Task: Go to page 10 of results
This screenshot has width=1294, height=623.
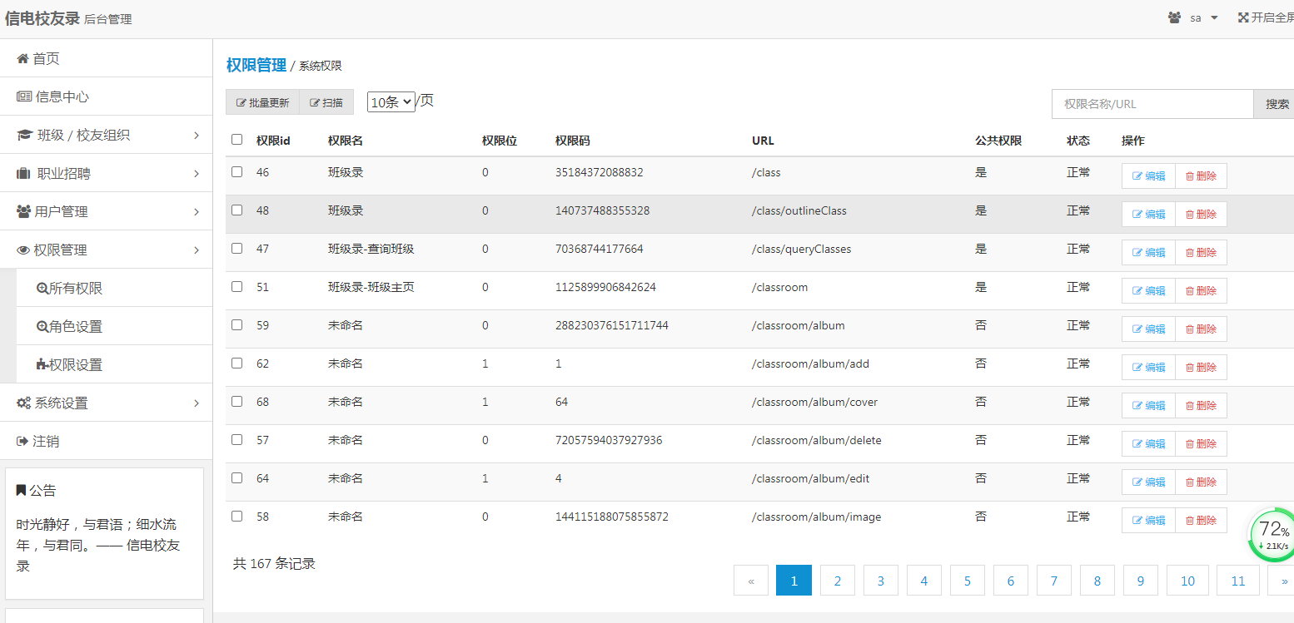Action: click(x=1188, y=581)
